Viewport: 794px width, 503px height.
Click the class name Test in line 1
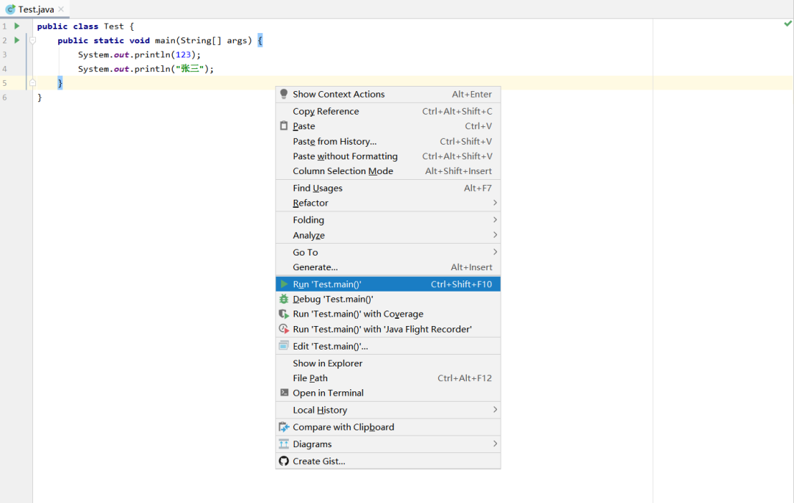[x=114, y=26]
